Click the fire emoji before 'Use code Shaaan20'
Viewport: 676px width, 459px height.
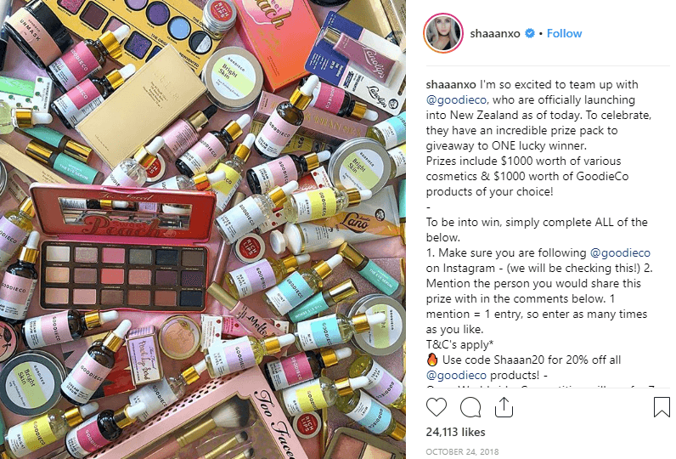tap(432, 360)
